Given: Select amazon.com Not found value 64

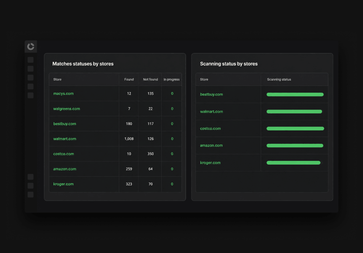Looking at the screenshot, I should (x=151, y=169).
